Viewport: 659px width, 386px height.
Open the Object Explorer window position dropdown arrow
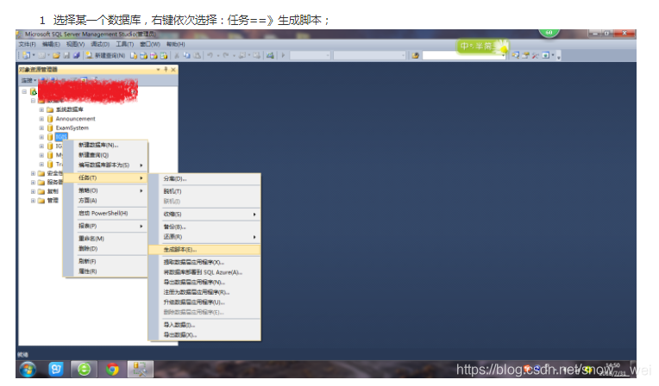pyautogui.click(x=158, y=70)
